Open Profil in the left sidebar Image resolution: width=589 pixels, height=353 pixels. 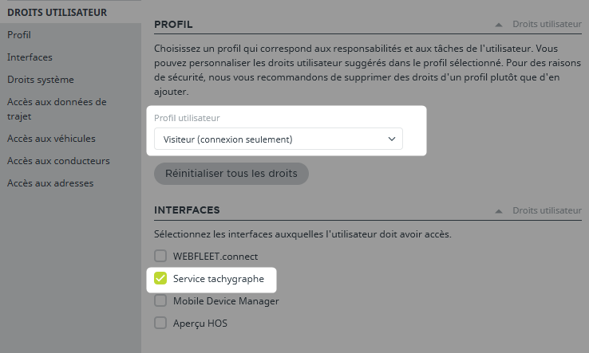click(x=19, y=35)
